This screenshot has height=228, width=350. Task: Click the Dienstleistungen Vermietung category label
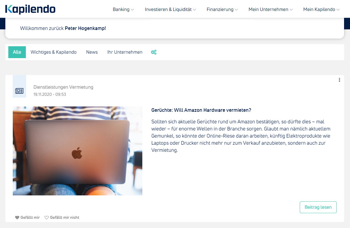click(x=63, y=87)
